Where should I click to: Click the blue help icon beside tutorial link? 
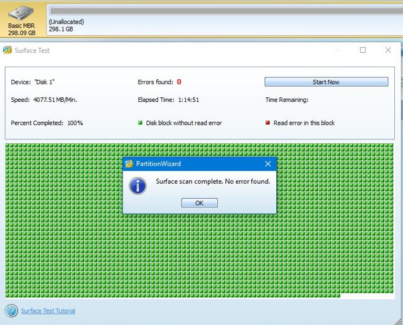(x=11, y=311)
